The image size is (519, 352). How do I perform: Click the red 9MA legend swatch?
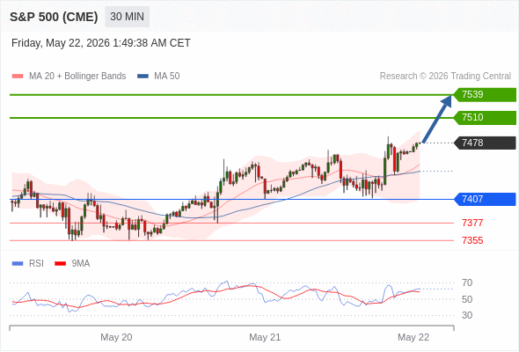pos(60,264)
